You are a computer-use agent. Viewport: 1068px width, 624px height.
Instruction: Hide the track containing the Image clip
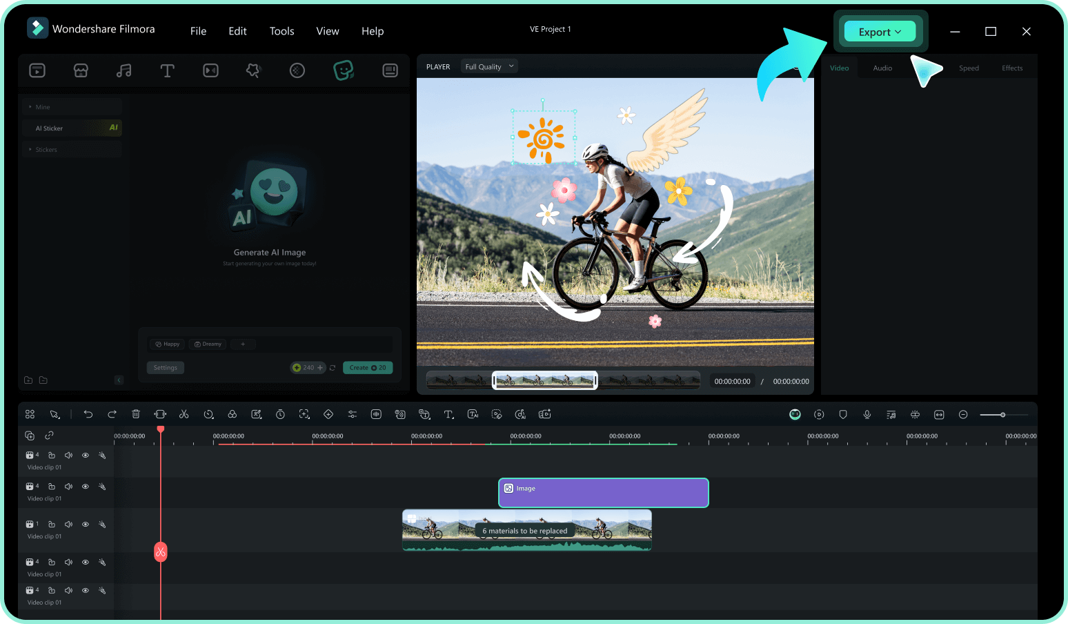(86, 487)
